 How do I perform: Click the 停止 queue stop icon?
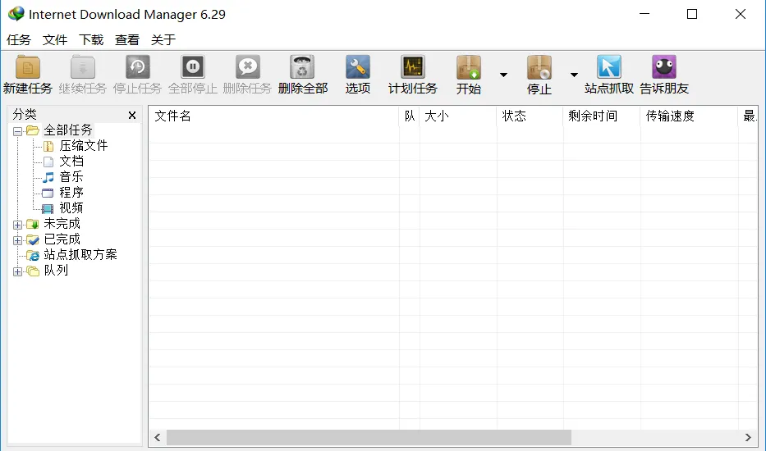(x=539, y=67)
